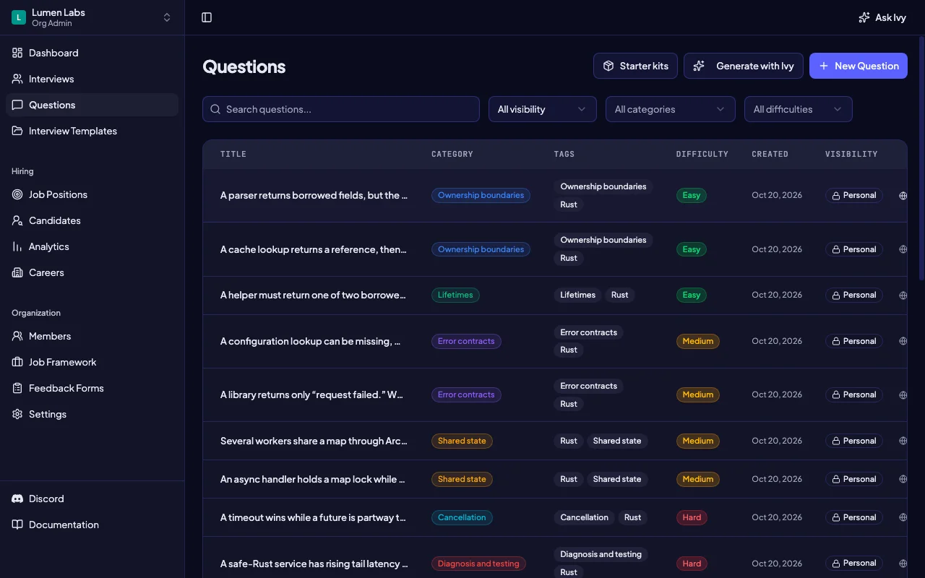Click the Dashboard grid icon
The width and height of the screenshot is (925, 578).
click(17, 53)
